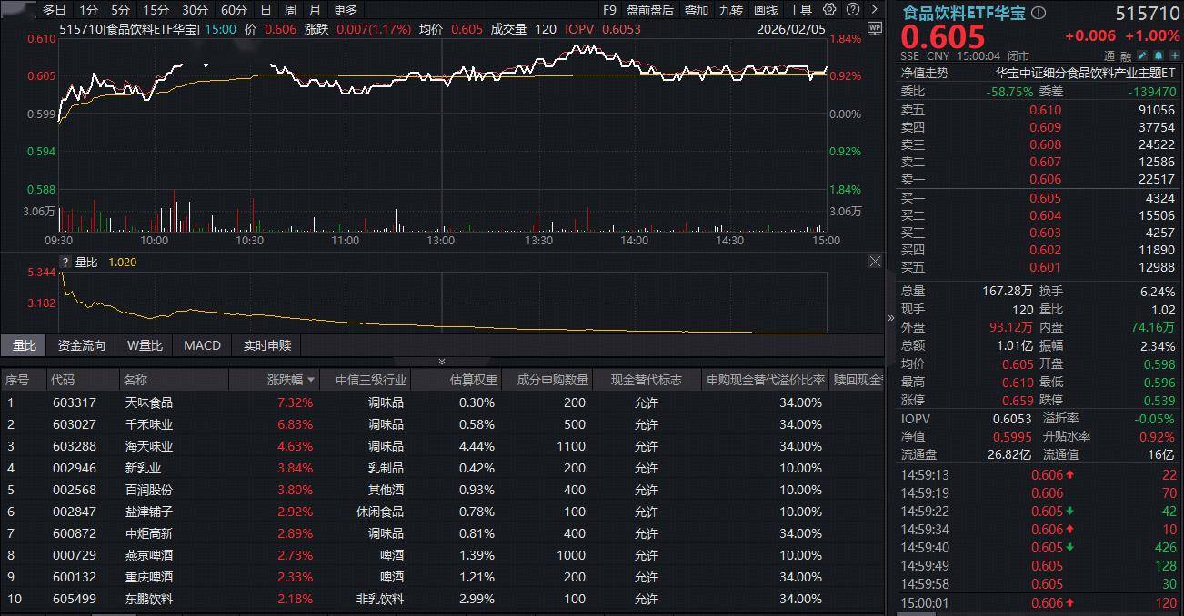Screen dimensions: 1184x616
Task: Switch to the MACD tab
Action: [x=202, y=345]
